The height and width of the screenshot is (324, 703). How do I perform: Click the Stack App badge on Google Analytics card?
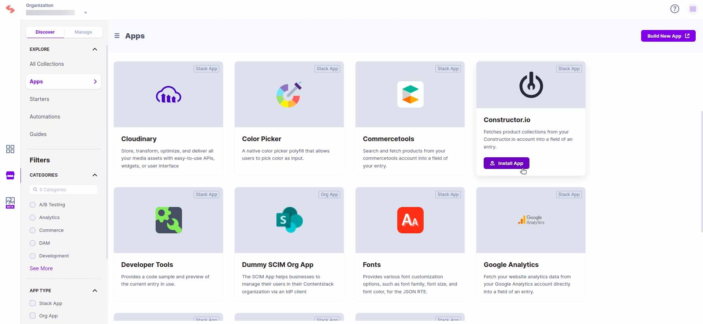tap(569, 195)
